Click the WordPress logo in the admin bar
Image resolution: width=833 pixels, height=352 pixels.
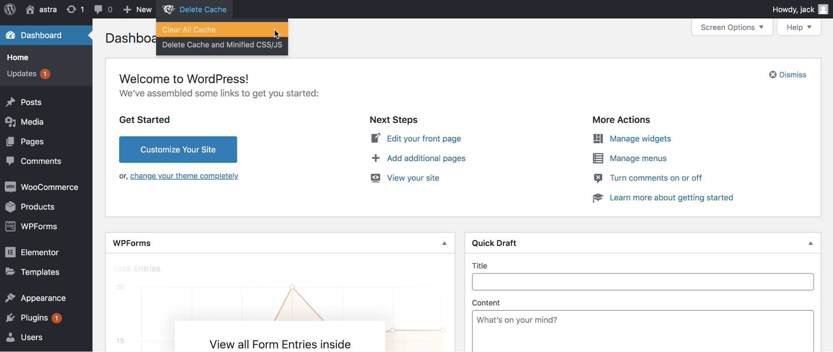pos(10,9)
